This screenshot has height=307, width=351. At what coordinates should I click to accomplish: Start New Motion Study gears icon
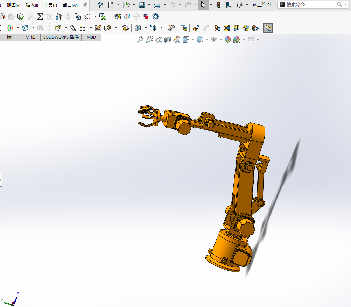(x=171, y=28)
